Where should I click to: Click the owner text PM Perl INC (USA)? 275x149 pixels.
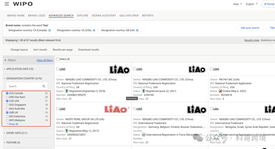click(229, 79)
